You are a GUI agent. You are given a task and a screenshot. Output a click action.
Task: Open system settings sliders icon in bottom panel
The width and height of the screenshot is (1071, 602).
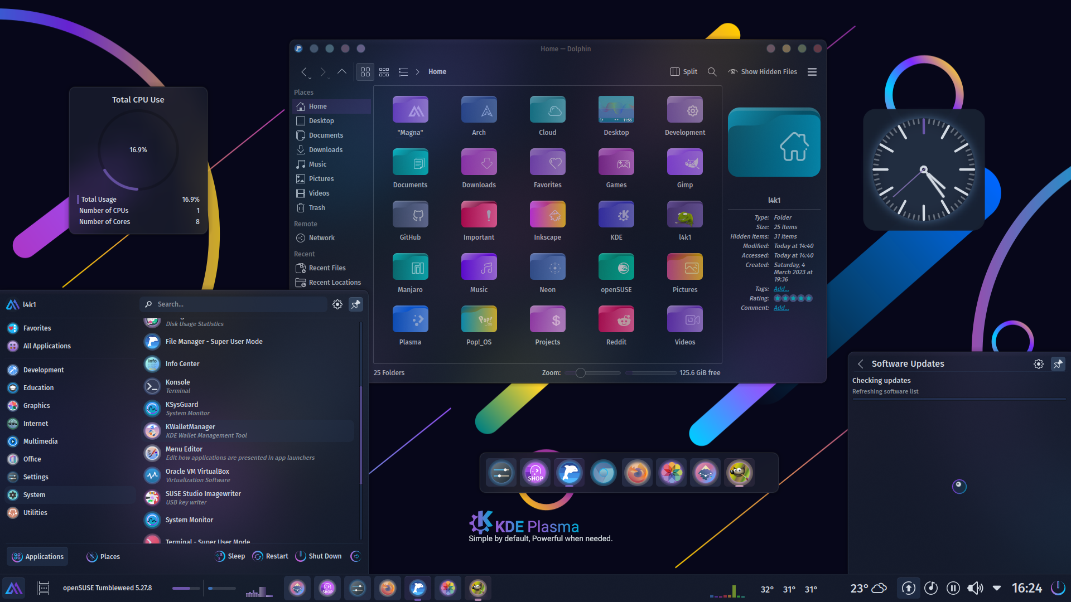pyautogui.click(x=358, y=588)
